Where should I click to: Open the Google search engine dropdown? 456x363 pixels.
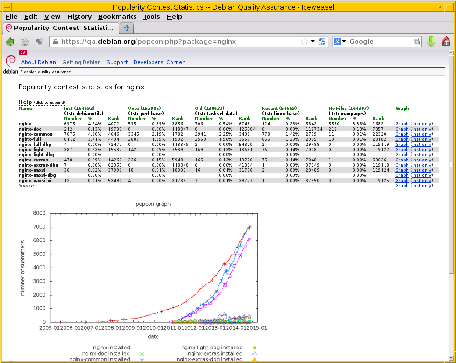pos(340,42)
